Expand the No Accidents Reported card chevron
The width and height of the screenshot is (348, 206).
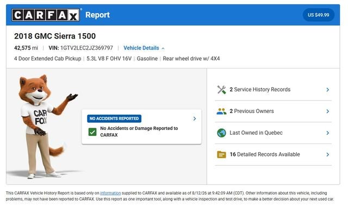point(195,118)
